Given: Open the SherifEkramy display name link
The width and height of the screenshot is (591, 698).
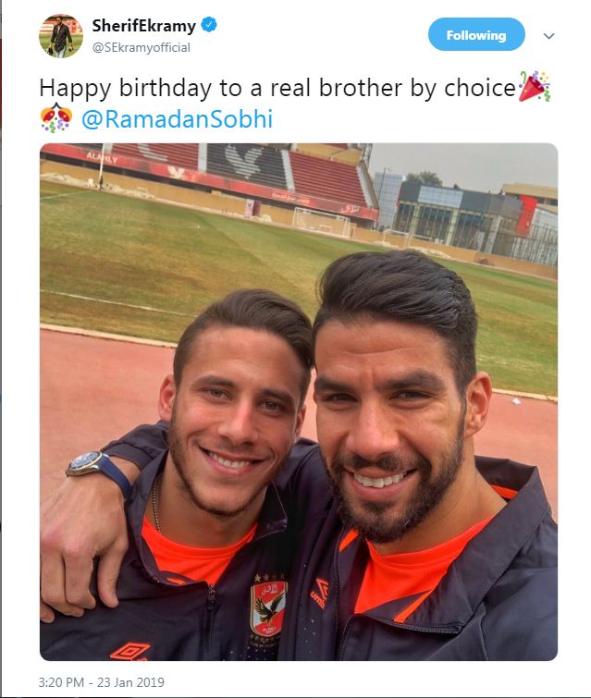Looking at the screenshot, I should (144, 25).
